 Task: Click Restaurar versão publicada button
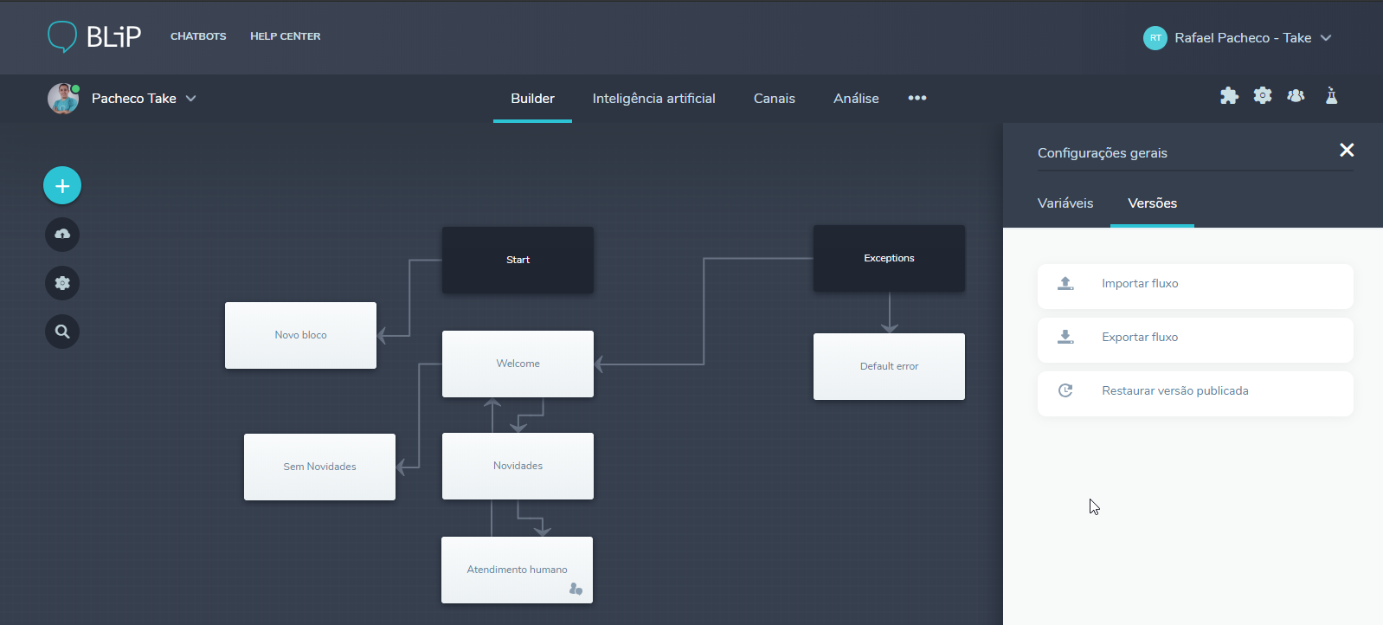coord(1195,394)
